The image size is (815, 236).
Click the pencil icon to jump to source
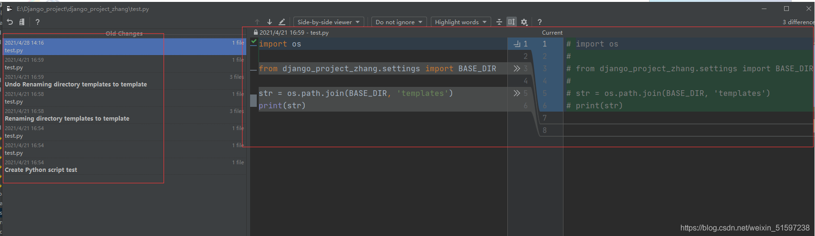click(x=282, y=22)
